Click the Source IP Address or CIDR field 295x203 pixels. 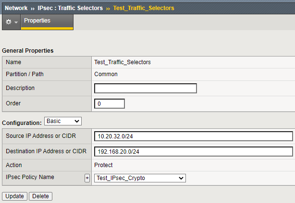point(193,136)
